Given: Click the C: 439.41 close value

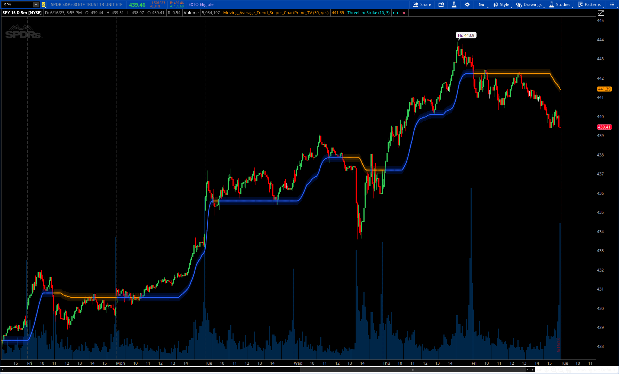Looking at the screenshot, I should coord(156,13).
